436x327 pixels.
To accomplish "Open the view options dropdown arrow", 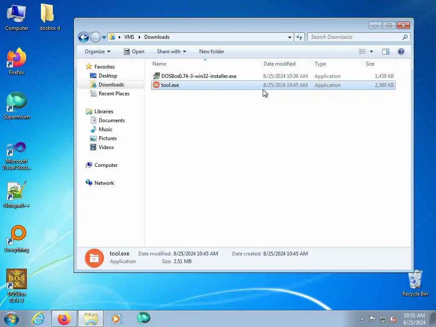I will pos(371,52).
